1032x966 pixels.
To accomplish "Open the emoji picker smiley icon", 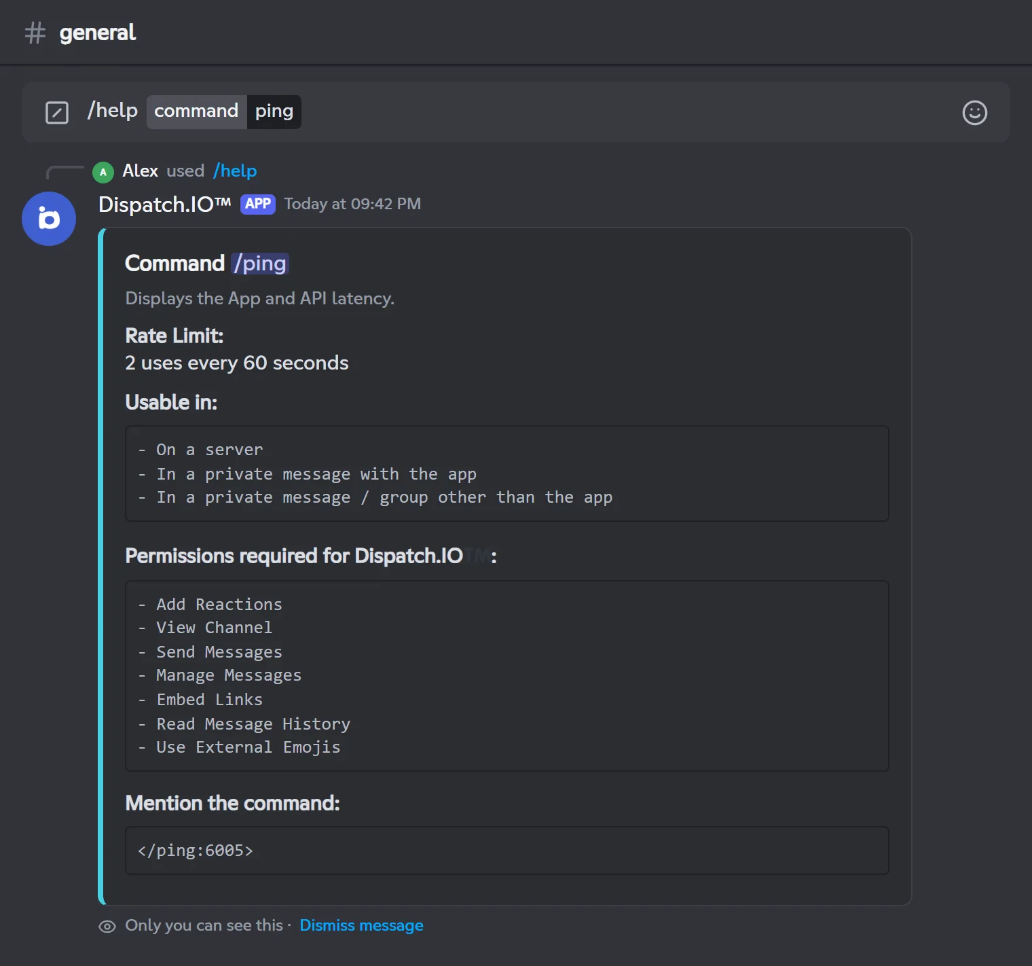I will tap(974, 113).
